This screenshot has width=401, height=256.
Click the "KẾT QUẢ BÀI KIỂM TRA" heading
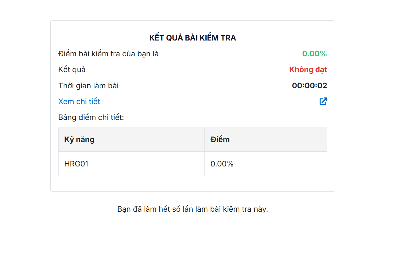(192, 38)
